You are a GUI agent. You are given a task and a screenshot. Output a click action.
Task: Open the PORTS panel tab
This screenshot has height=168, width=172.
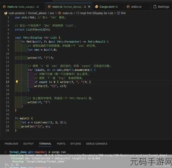61,144
